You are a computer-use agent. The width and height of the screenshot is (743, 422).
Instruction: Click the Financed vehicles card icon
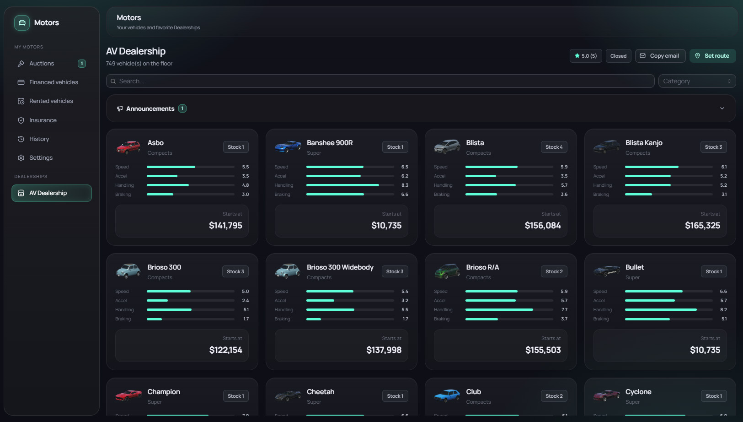tap(21, 82)
